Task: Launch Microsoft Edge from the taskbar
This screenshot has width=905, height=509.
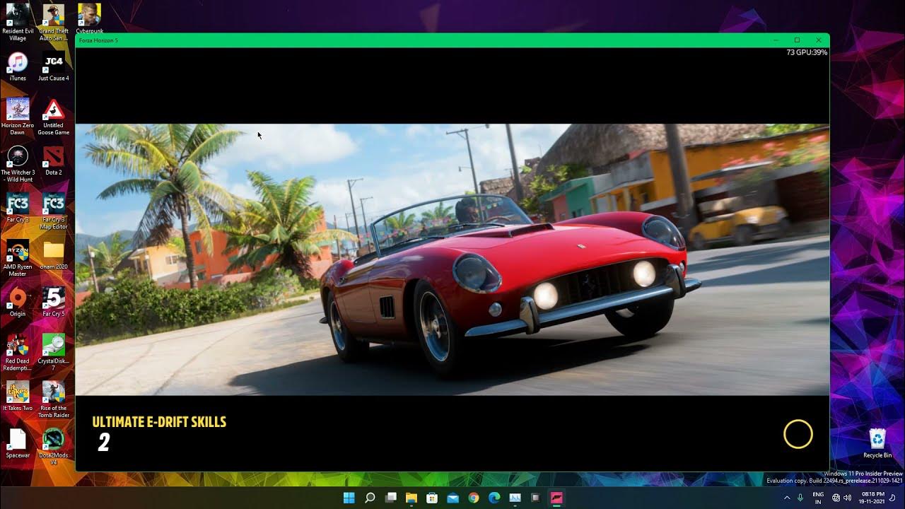Action: tap(494, 498)
